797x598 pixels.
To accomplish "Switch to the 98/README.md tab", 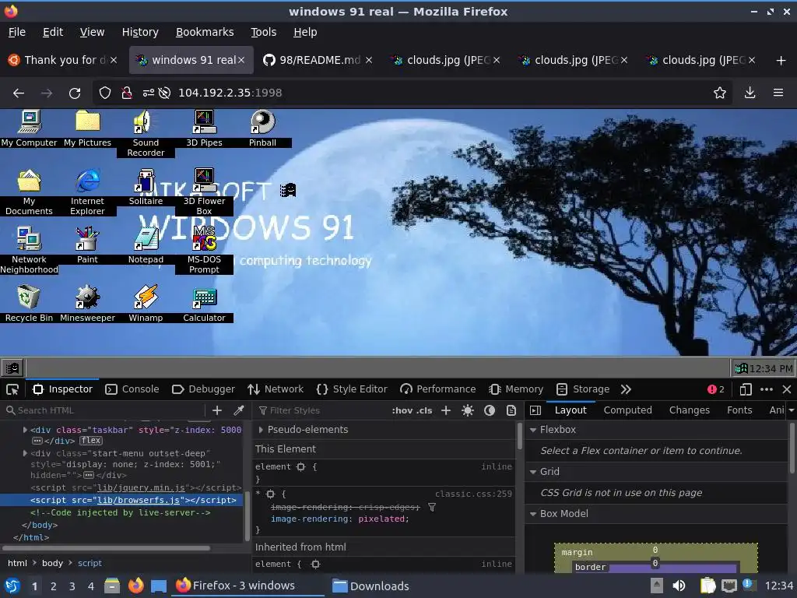I will pyautogui.click(x=318, y=60).
